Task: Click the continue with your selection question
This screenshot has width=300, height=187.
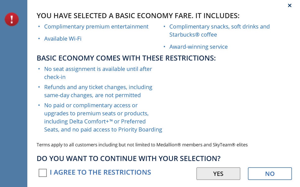Action: point(128,159)
